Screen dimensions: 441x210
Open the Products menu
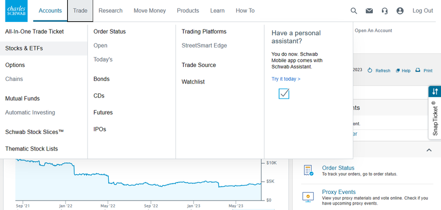[188, 10]
